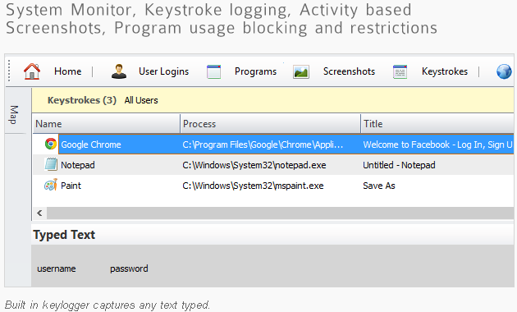The image size is (517, 312).
Task: Click the Keystrokes calendar-style icon
Action: tap(400, 71)
